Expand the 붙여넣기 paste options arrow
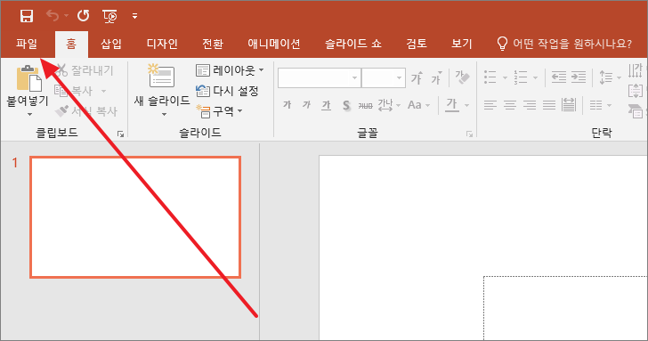648x341 pixels. pos(29,114)
